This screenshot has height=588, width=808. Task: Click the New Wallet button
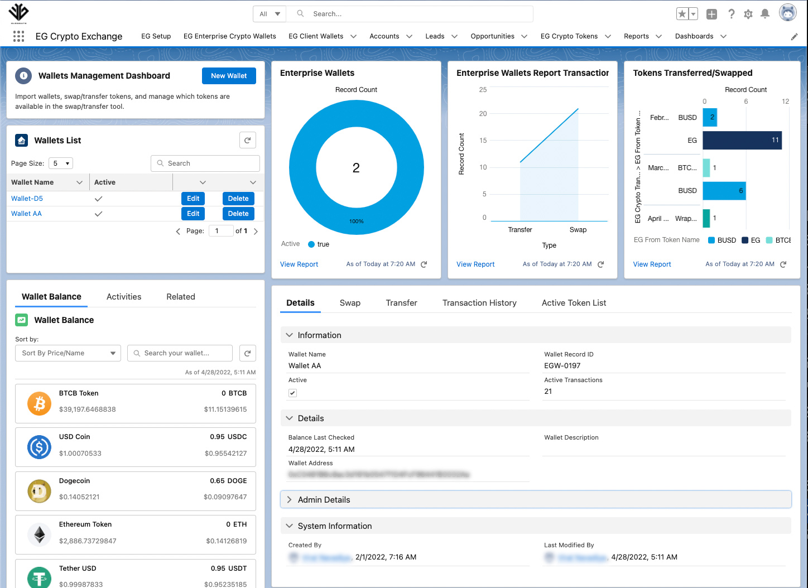pyautogui.click(x=229, y=76)
